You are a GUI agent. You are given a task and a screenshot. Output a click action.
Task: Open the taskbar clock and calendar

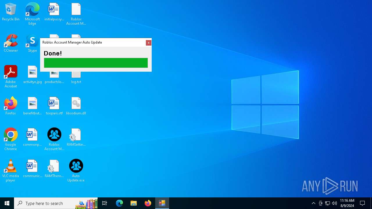click(x=347, y=203)
